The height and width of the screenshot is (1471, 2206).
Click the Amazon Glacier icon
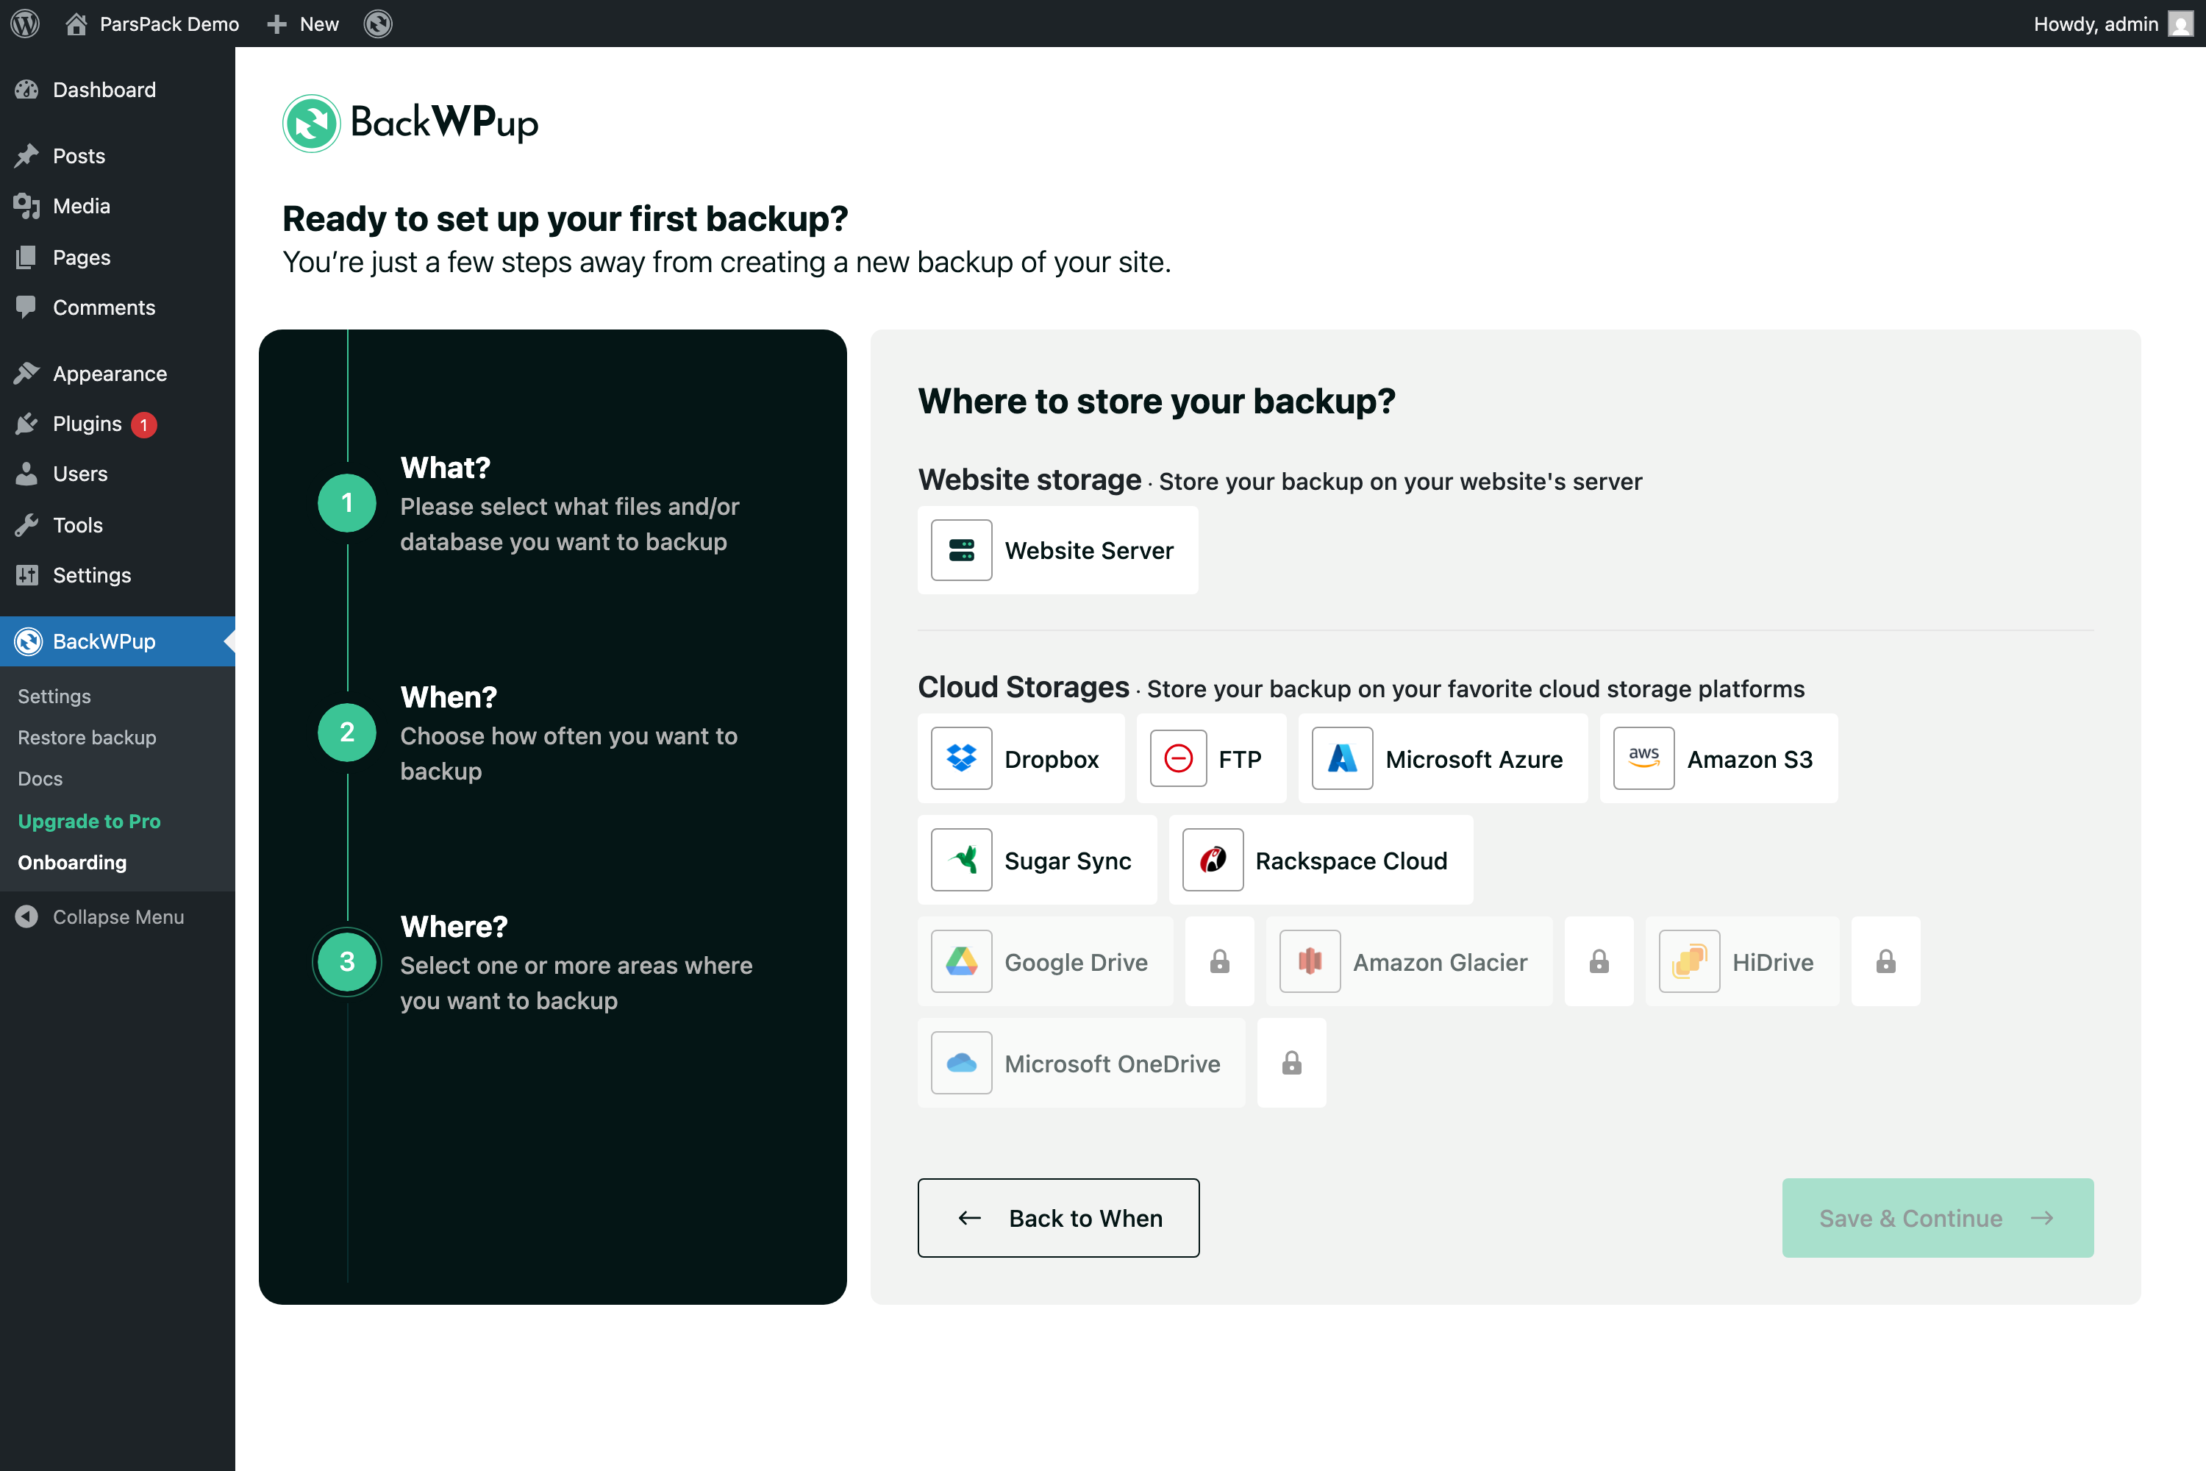(x=1310, y=961)
